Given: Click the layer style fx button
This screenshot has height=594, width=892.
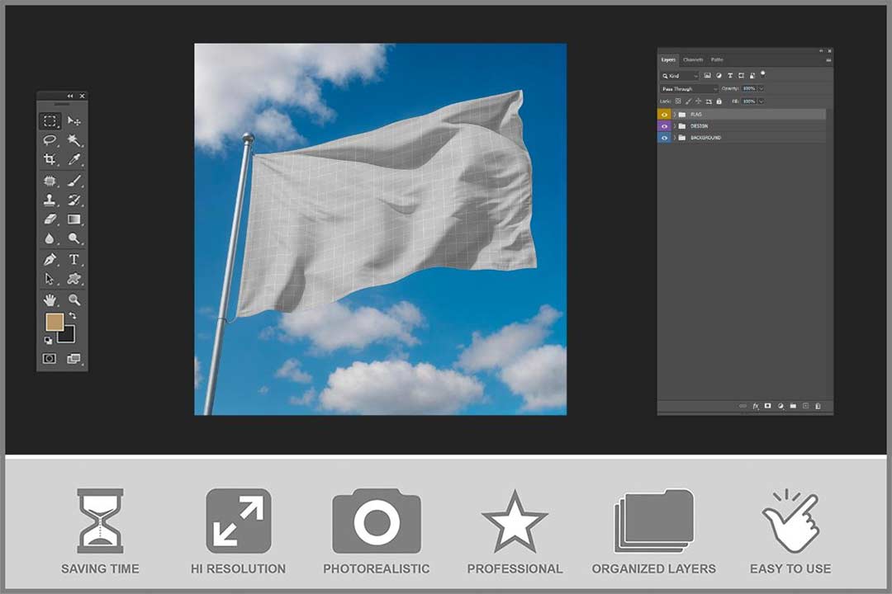Looking at the screenshot, I should pyautogui.click(x=755, y=406).
